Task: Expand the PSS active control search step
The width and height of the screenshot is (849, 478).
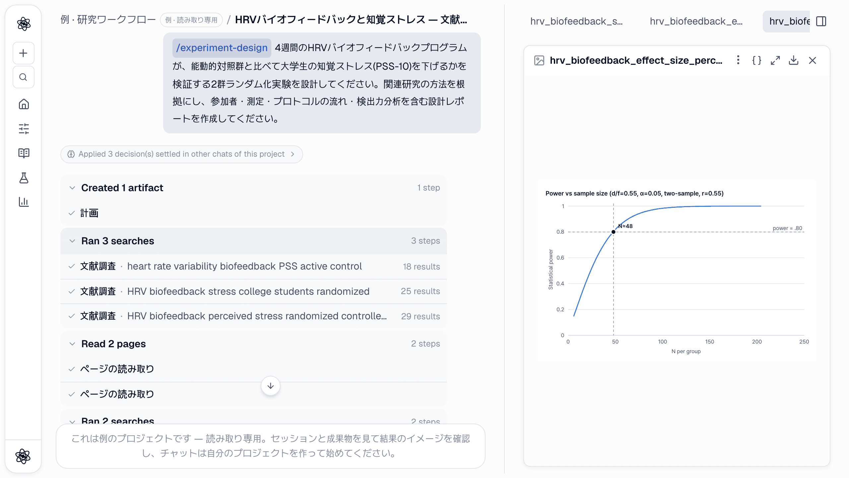Action: [254, 266]
